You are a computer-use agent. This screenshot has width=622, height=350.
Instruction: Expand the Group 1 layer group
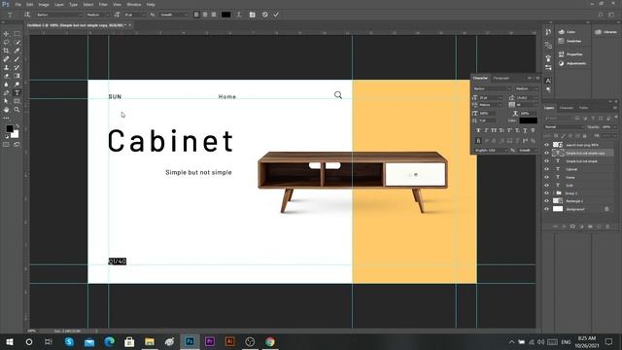tap(554, 192)
